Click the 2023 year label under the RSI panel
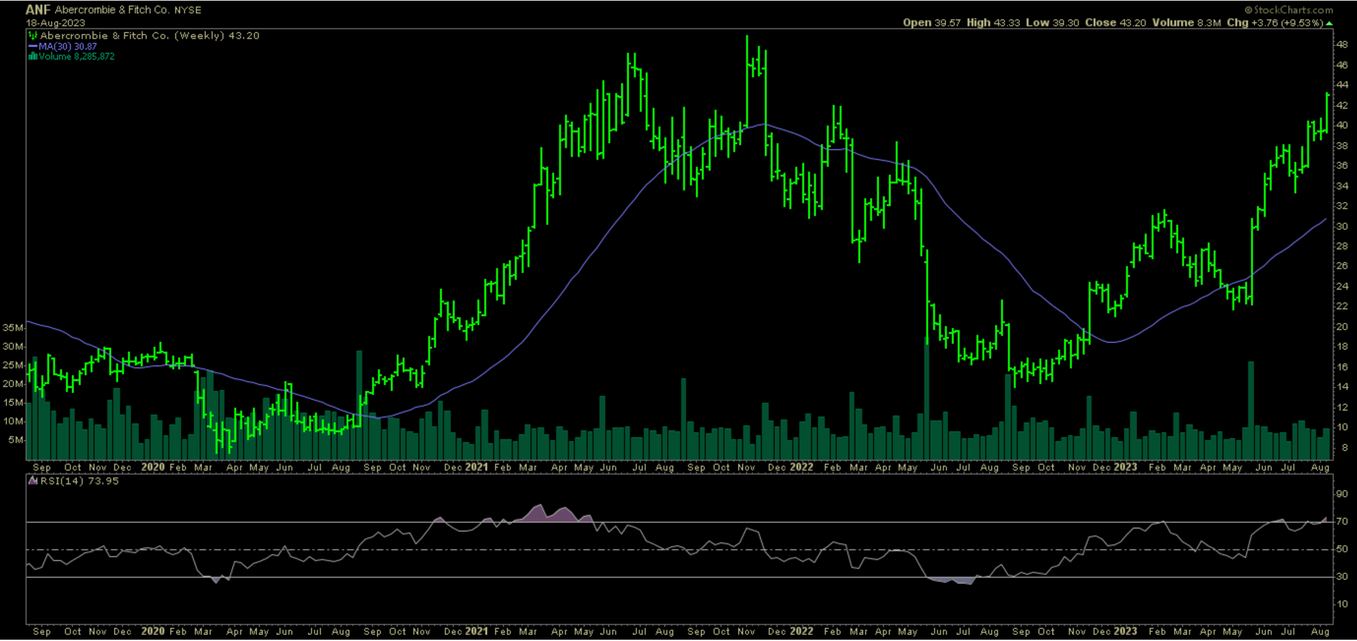This screenshot has width=1357, height=641. tap(1125, 631)
